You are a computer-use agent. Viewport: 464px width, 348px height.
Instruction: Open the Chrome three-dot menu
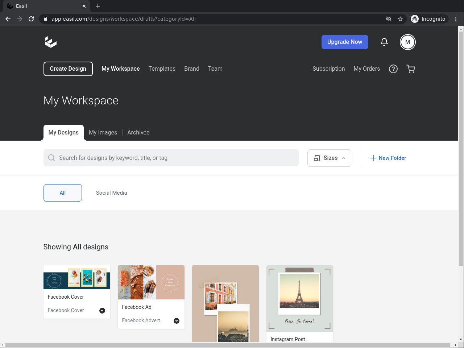456,19
